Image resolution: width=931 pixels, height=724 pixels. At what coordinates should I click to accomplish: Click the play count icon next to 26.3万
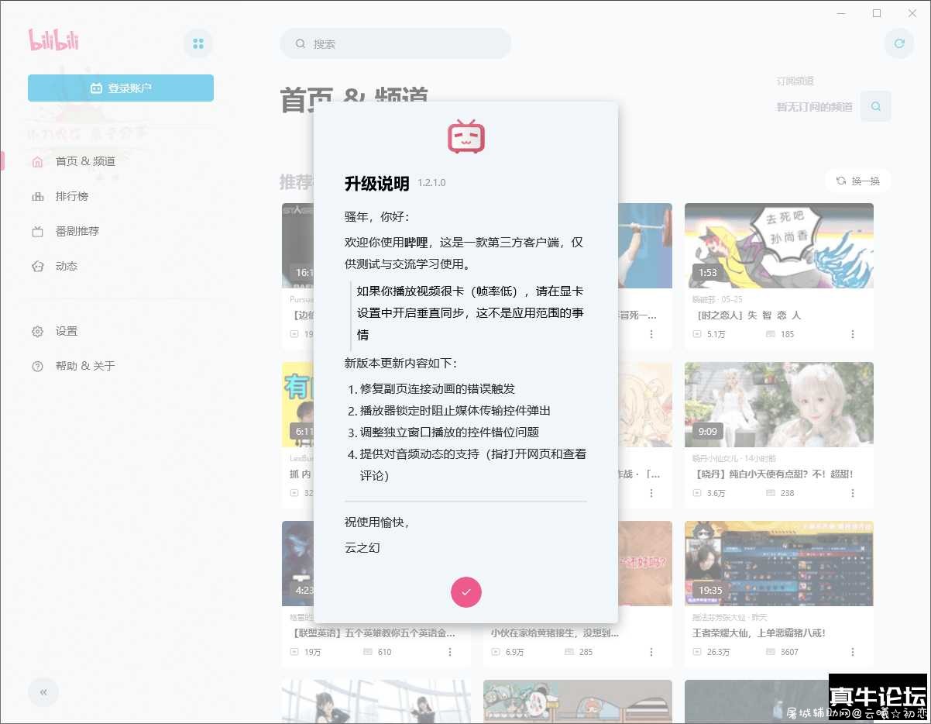697,652
